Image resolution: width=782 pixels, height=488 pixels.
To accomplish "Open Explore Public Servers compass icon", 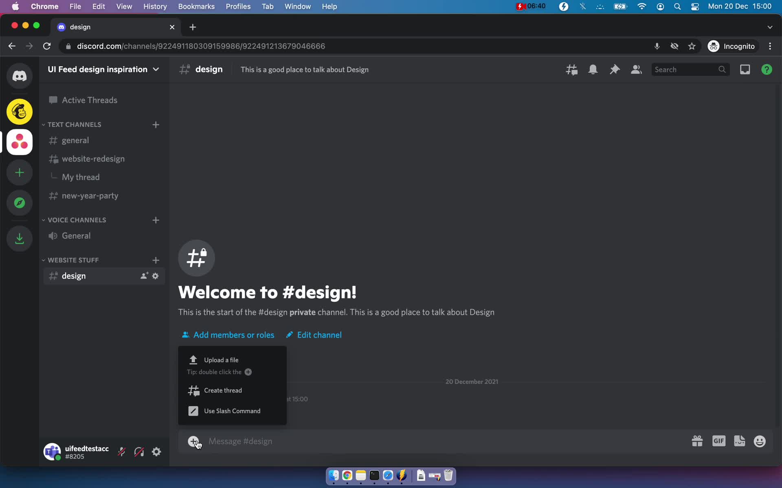I will pos(19,203).
